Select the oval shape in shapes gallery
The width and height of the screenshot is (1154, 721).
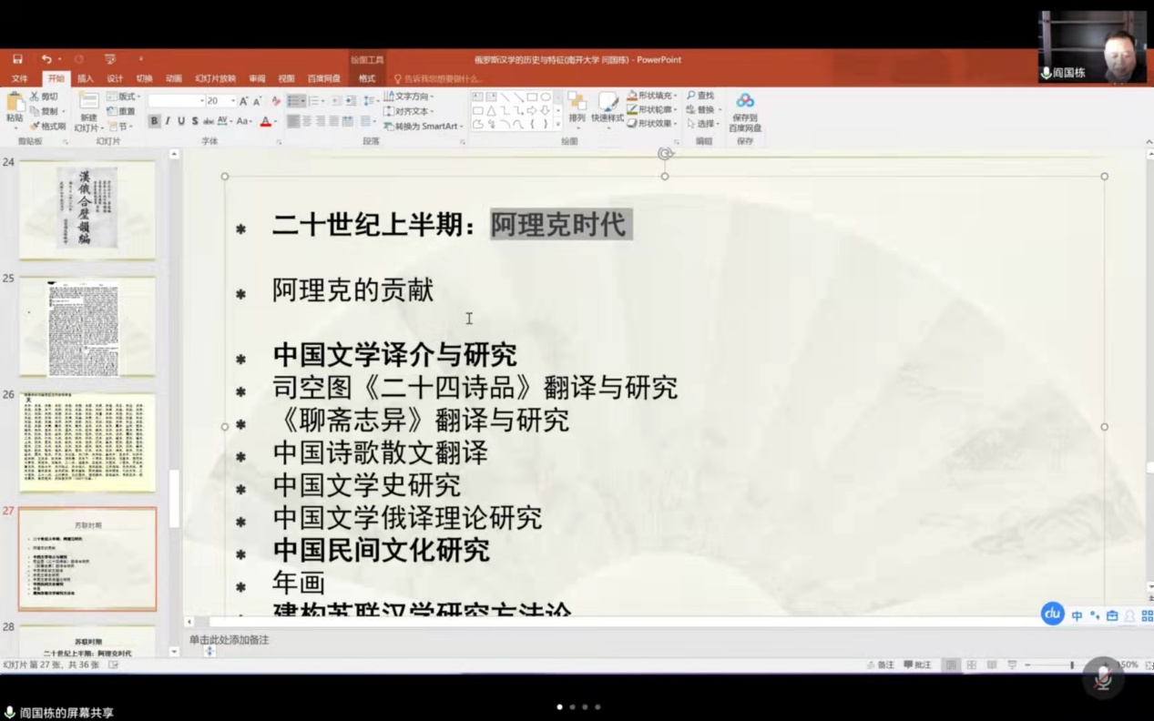click(546, 96)
